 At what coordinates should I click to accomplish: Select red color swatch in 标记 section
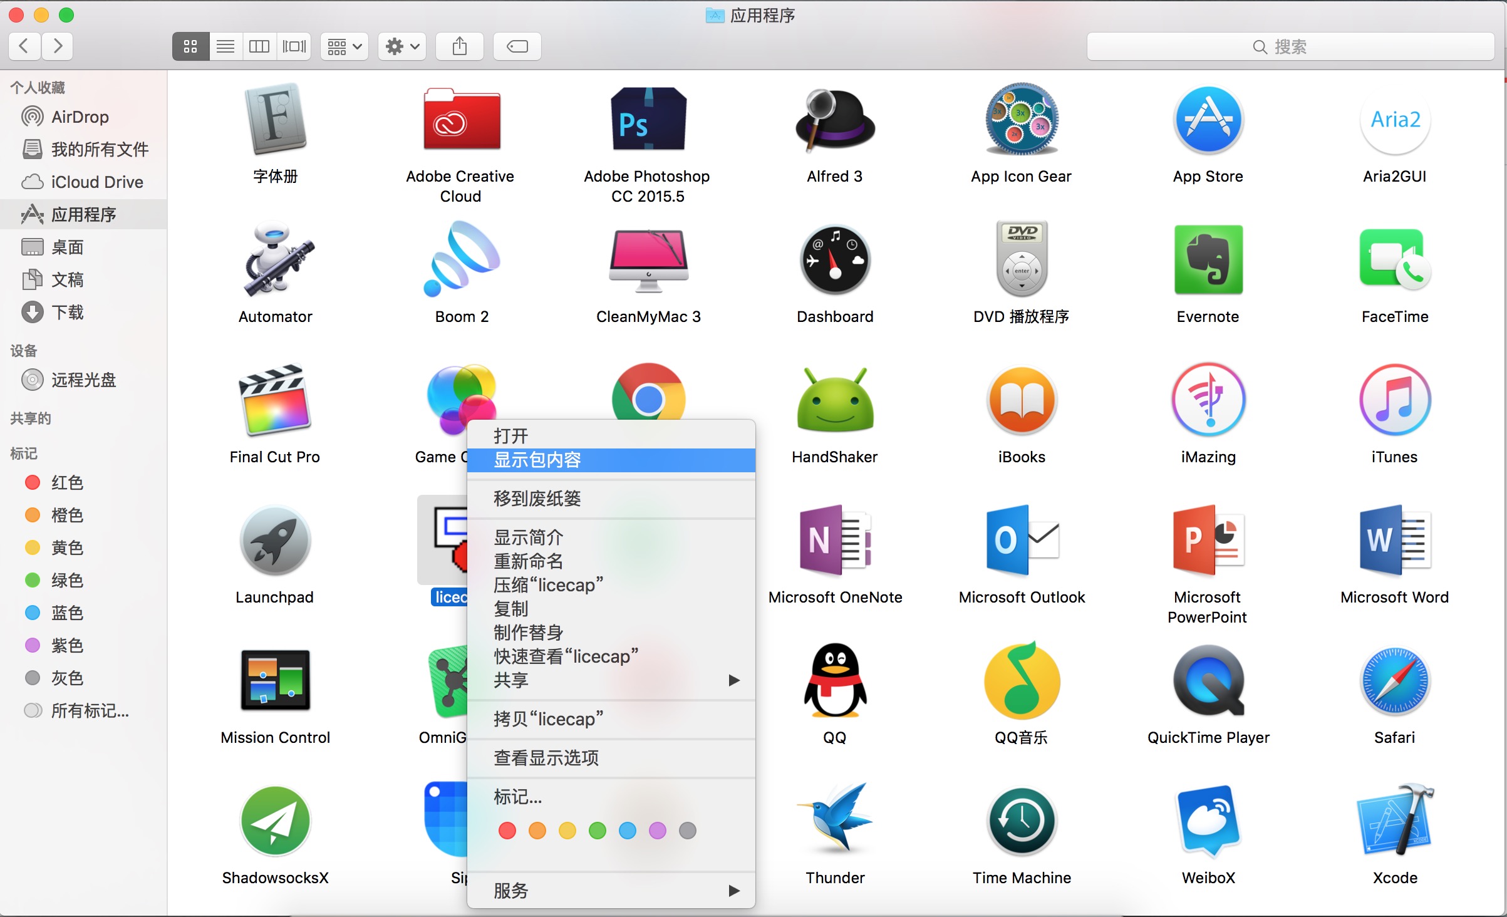pyautogui.click(x=30, y=482)
